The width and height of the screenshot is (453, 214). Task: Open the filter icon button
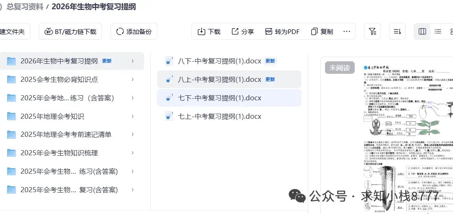coord(372,31)
